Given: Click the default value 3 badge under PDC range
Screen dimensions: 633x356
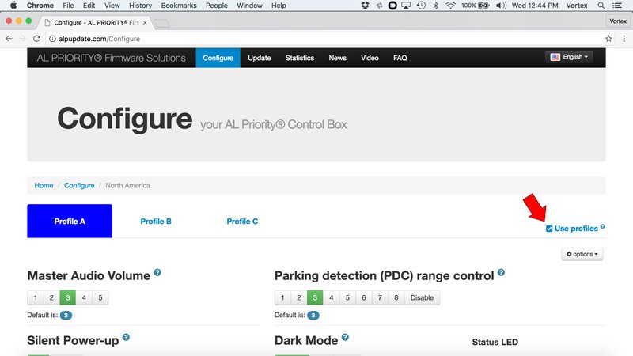Looking at the screenshot, I should tap(313, 315).
